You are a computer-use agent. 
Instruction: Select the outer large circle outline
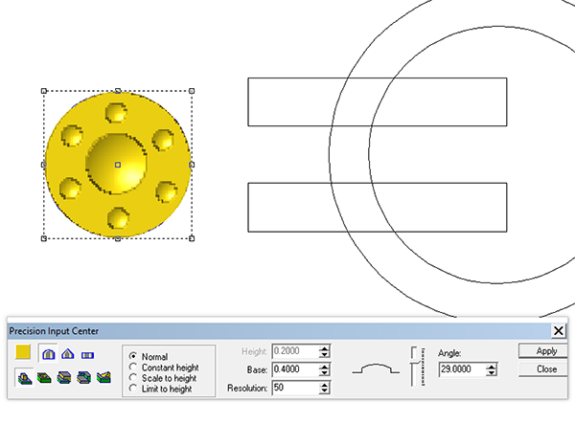pos(330,154)
